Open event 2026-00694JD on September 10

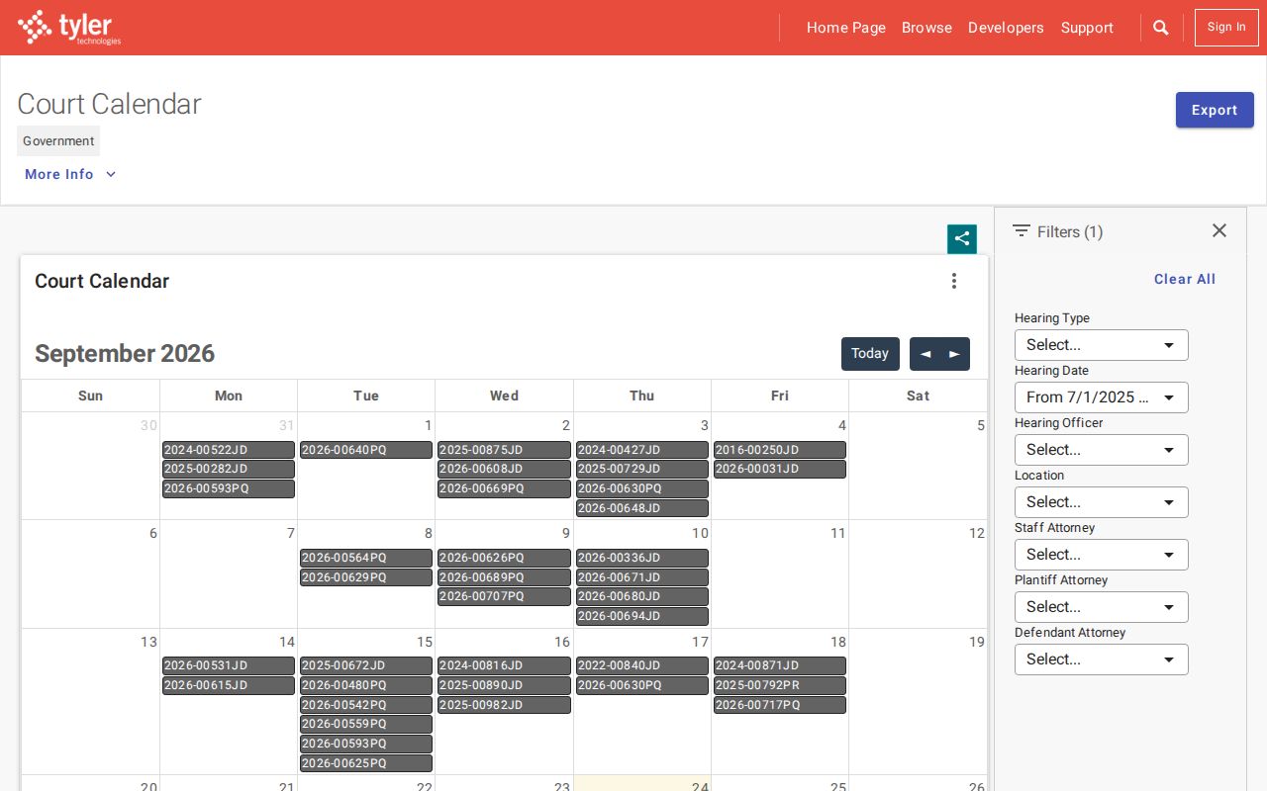click(642, 616)
